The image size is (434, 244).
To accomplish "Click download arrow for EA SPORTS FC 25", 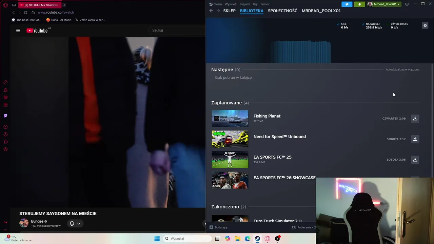I will click(x=415, y=160).
